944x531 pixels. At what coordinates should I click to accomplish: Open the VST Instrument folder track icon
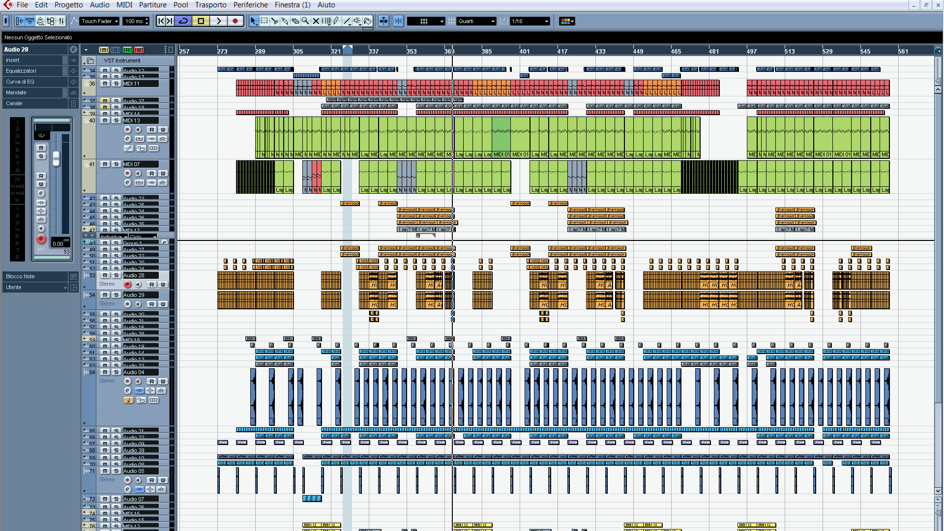point(90,60)
